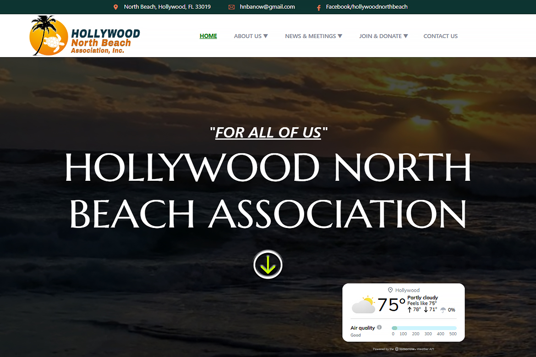
Task: Click the Air quality info toggle
Action: pyautogui.click(x=379, y=327)
